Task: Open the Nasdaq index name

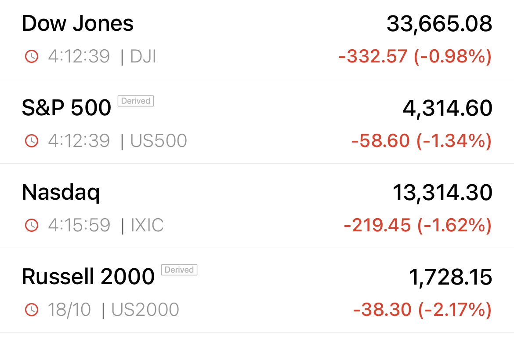Action: click(61, 193)
